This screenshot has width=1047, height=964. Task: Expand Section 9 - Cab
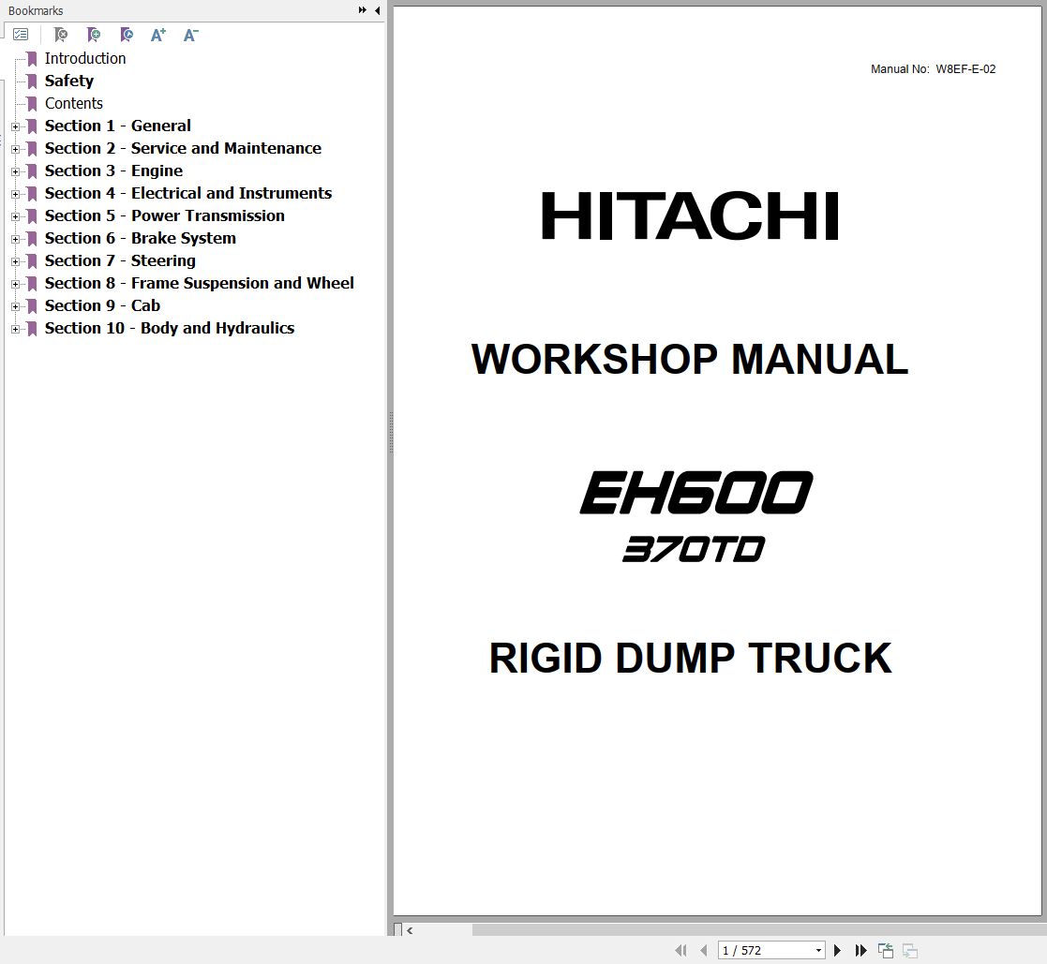tap(15, 306)
